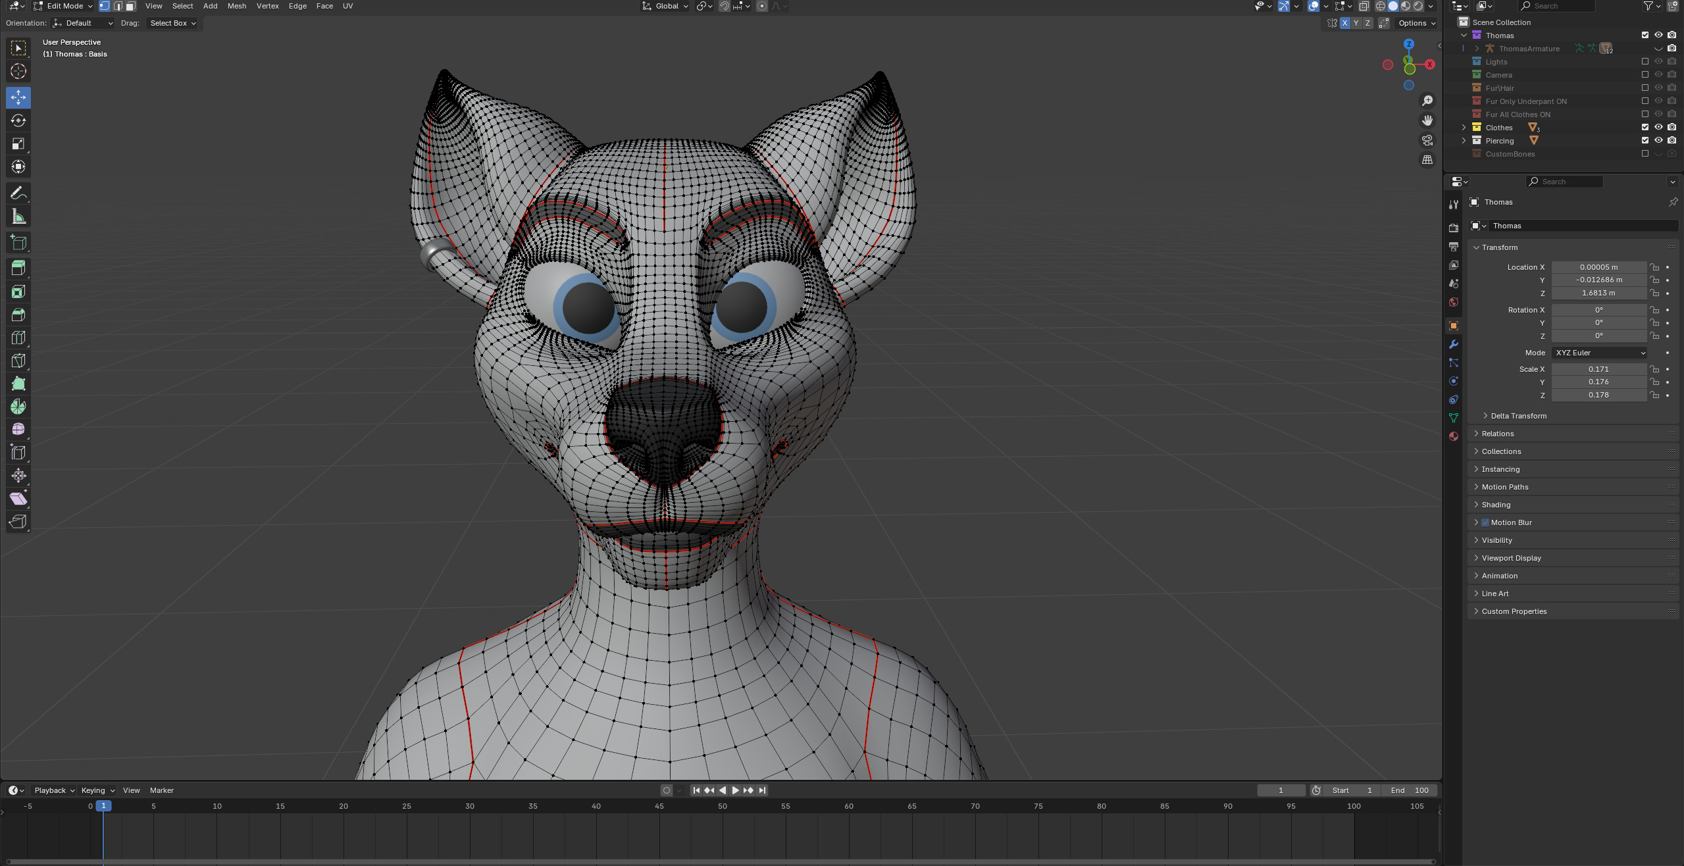Select the Knife tool
The image size is (1684, 866).
pos(18,361)
